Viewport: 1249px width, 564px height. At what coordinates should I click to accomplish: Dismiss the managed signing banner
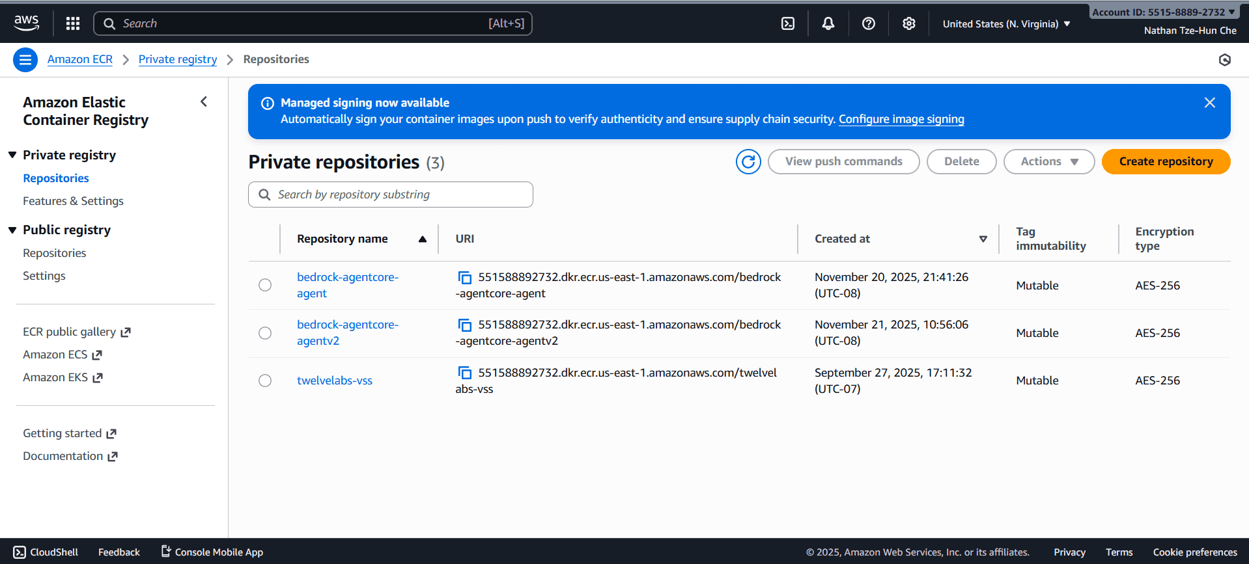coord(1210,103)
